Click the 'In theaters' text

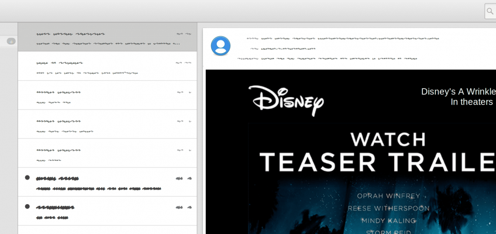[471, 102]
